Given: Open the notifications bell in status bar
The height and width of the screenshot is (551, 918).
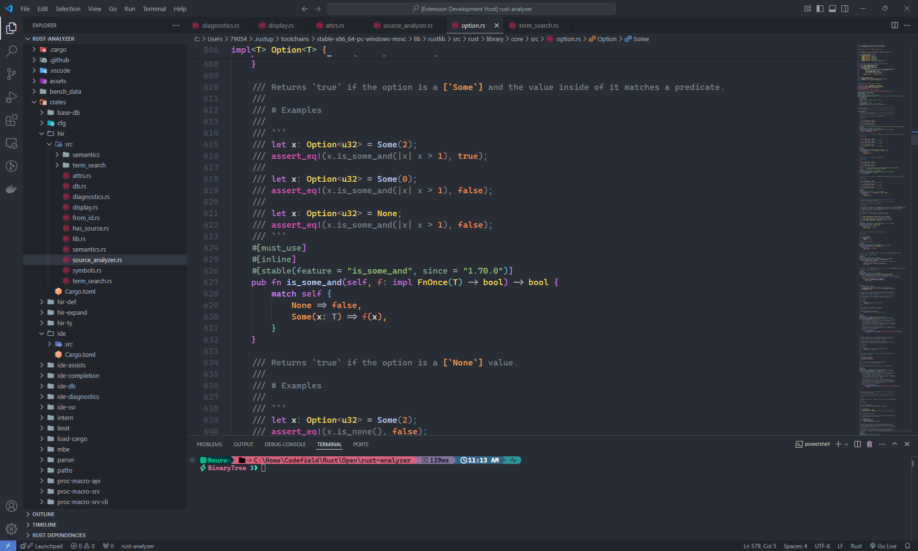Looking at the screenshot, I should click(x=907, y=546).
